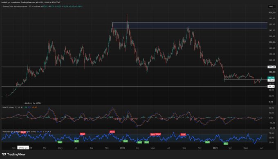Select the 'Airdrop de JITO' text annotation
The image size is (278, 159).
tap(32, 103)
